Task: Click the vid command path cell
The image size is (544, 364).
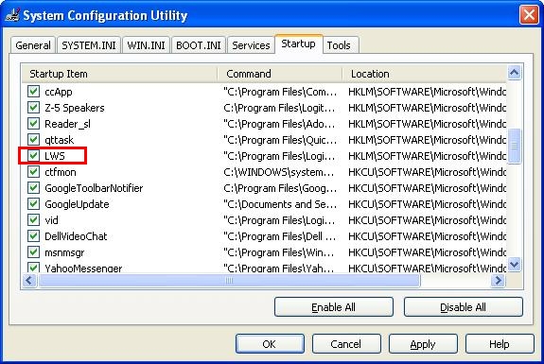Action: (x=279, y=220)
